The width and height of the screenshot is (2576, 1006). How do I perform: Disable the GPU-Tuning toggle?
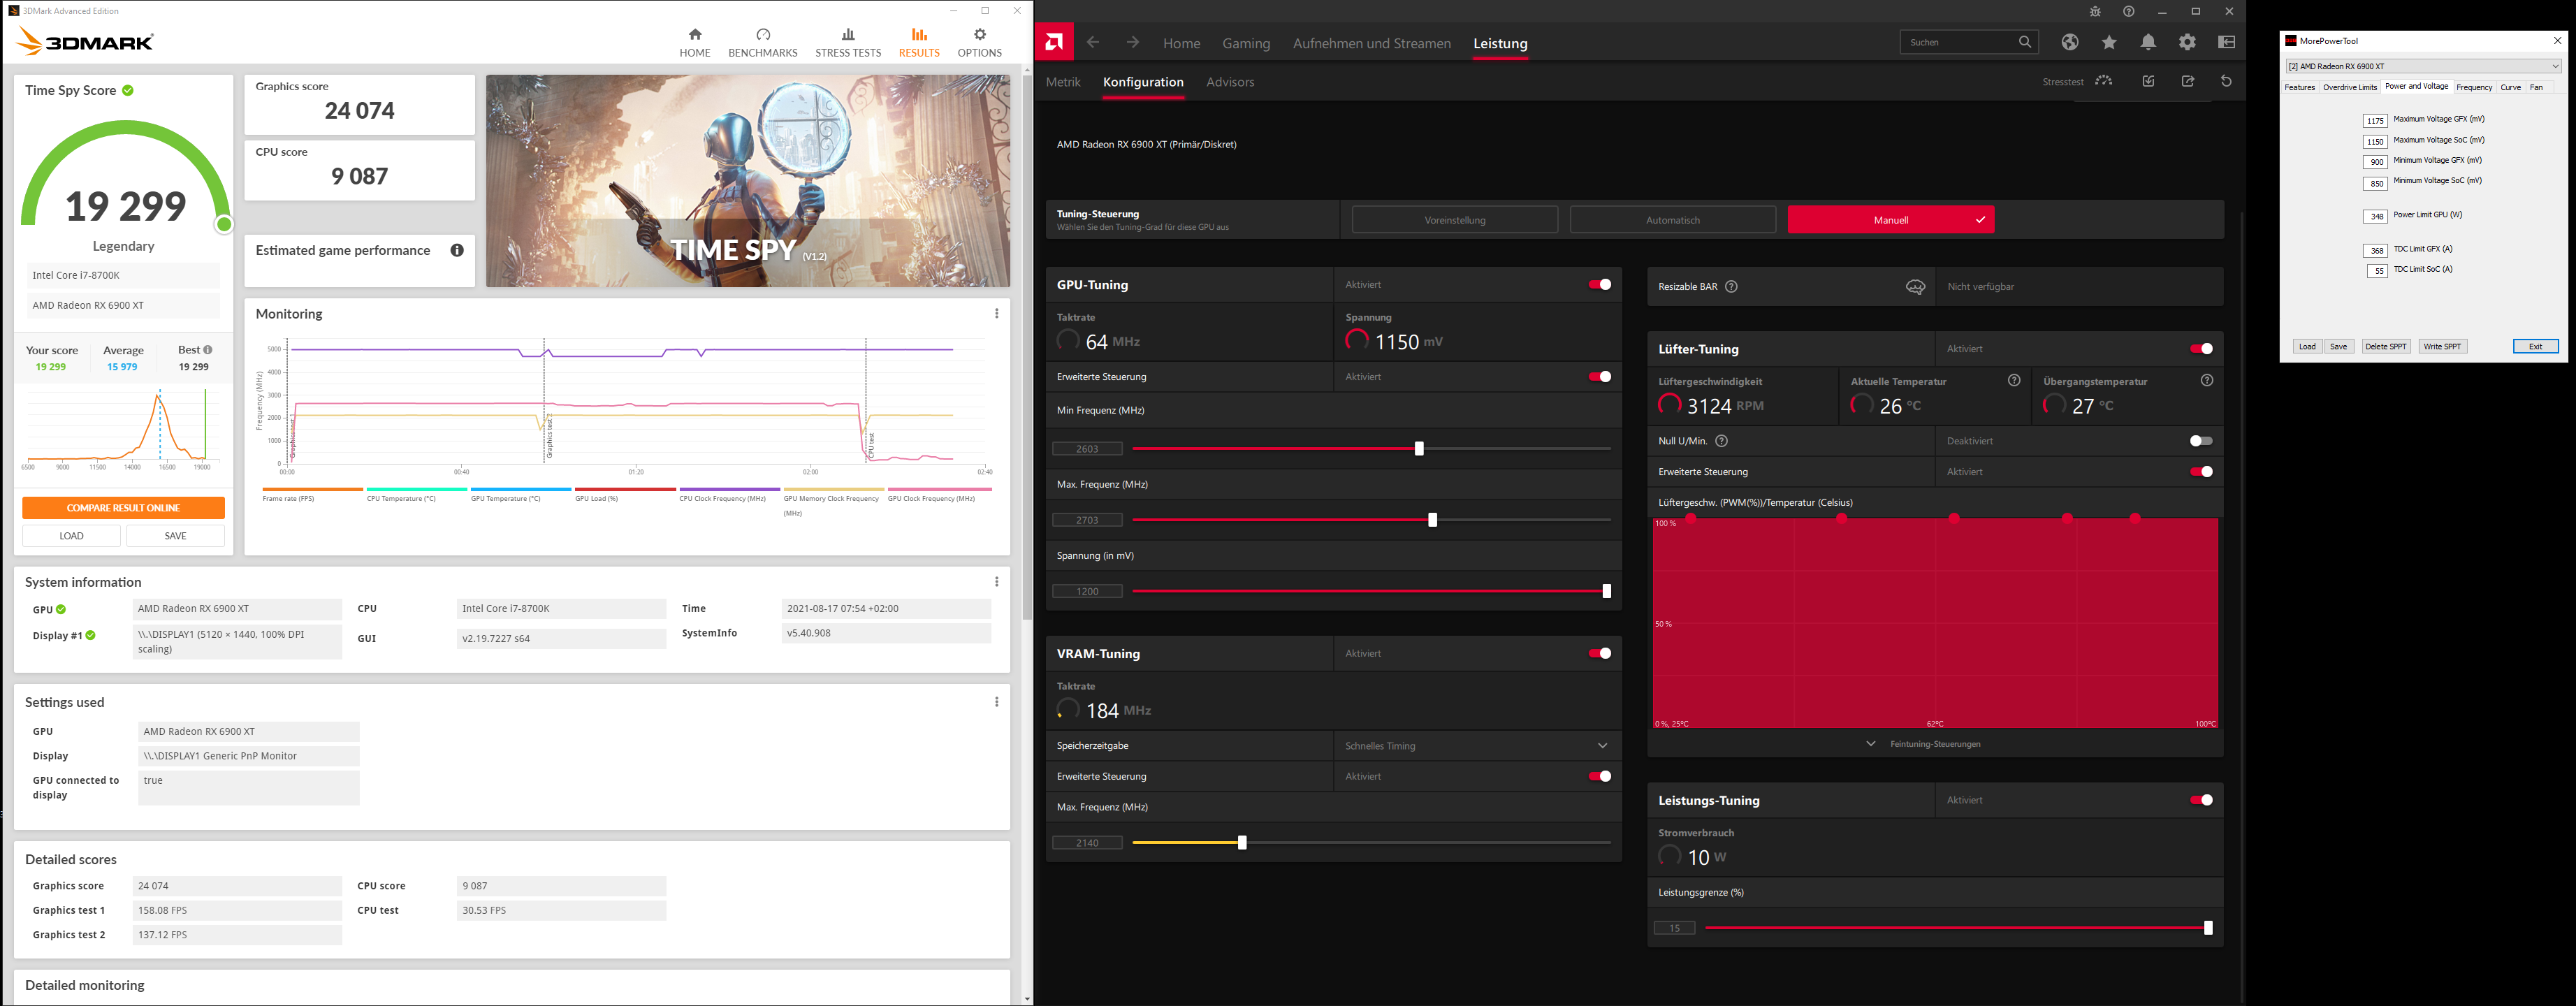(1599, 285)
